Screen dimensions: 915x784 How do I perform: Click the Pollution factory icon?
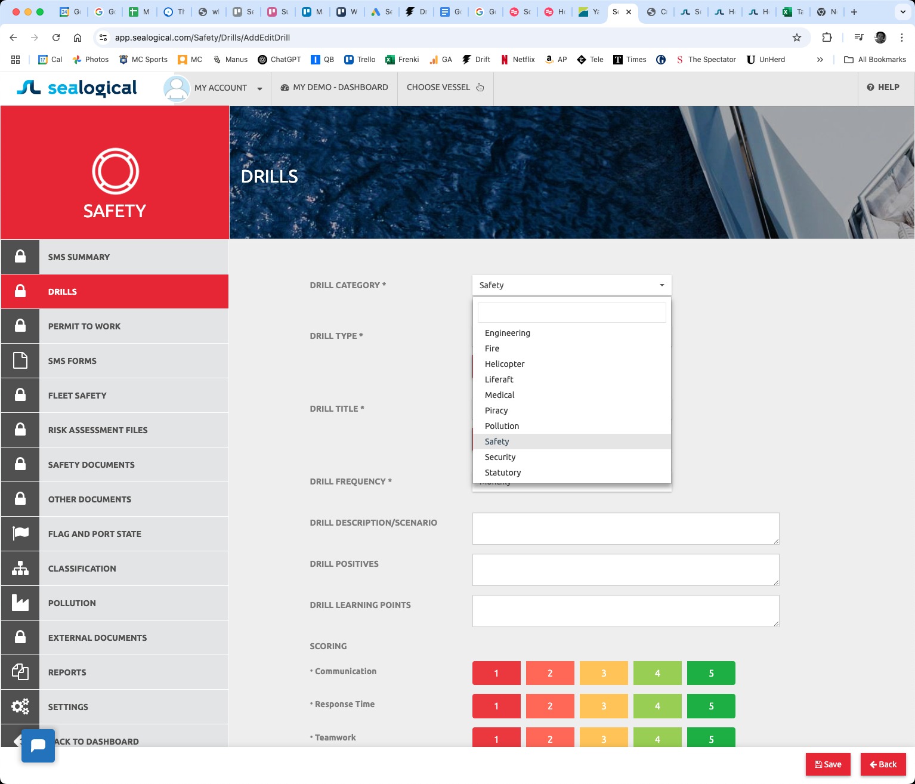point(20,603)
